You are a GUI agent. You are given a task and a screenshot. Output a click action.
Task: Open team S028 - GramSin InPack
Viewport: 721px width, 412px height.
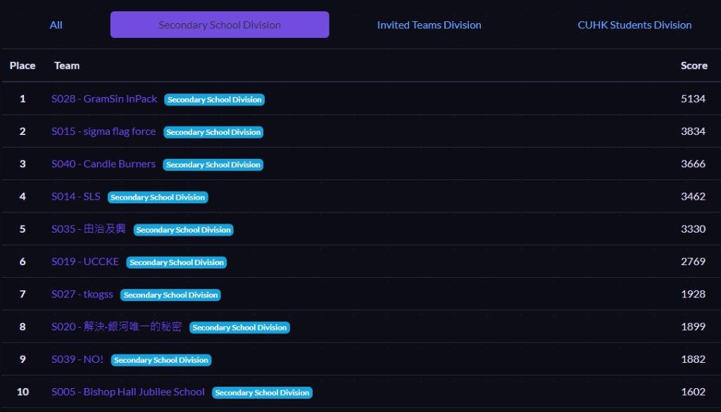tap(104, 98)
